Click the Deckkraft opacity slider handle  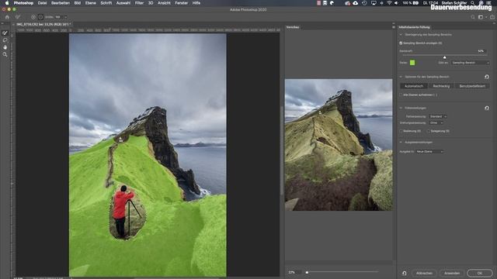(444, 57)
